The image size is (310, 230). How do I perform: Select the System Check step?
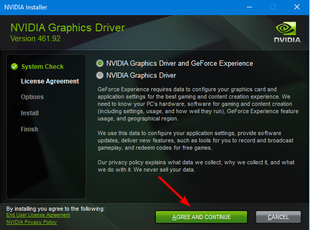(42, 67)
